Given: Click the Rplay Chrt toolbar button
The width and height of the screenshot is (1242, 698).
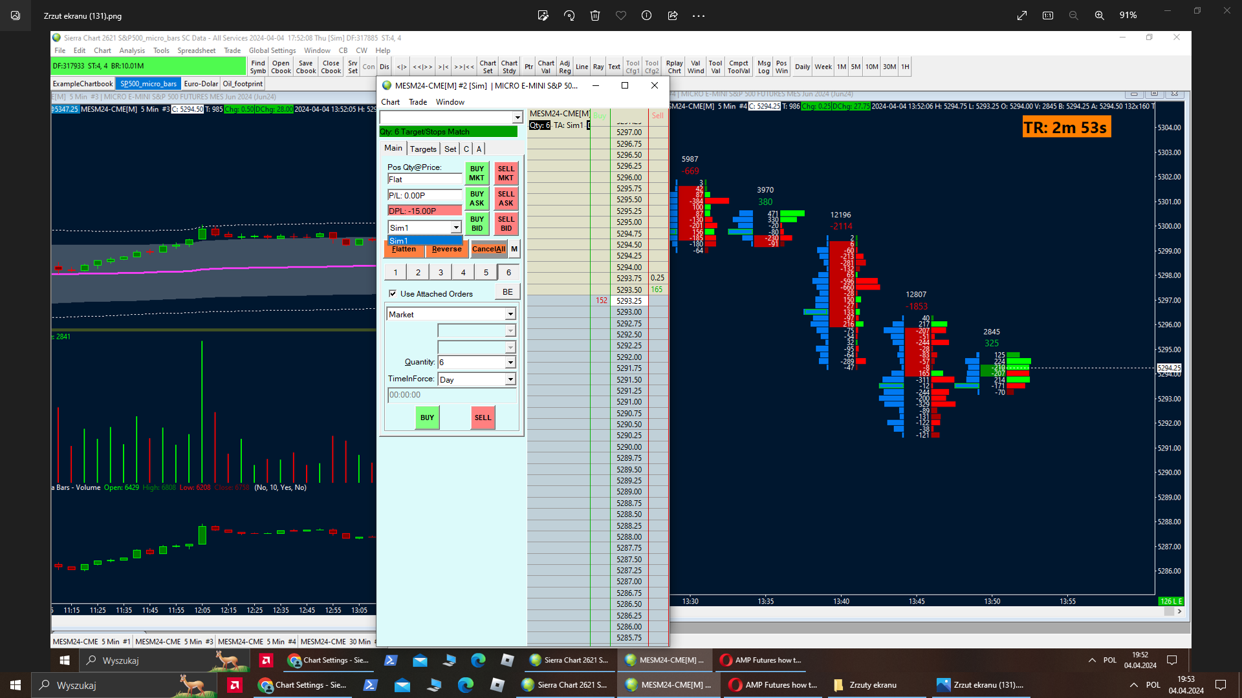Looking at the screenshot, I should pyautogui.click(x=674, y=67).
